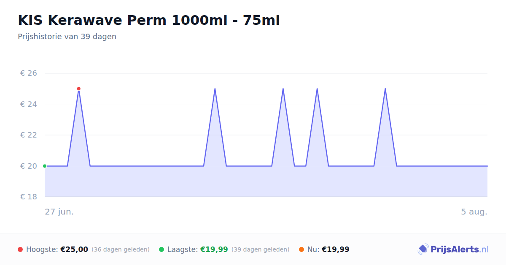This screenshot has height=265, width=506.
Task: Click the red highest-price dot on chart
Action: 79,89
